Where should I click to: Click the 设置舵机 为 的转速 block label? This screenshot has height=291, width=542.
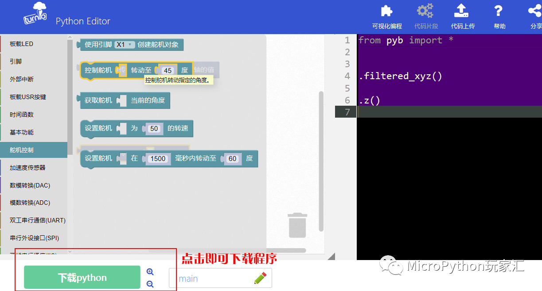click(136, 129)
